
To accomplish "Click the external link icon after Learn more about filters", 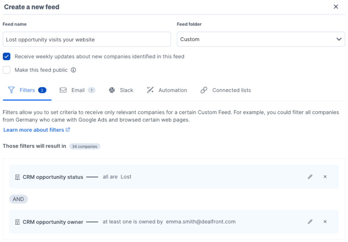I will [x=68, y=130].
